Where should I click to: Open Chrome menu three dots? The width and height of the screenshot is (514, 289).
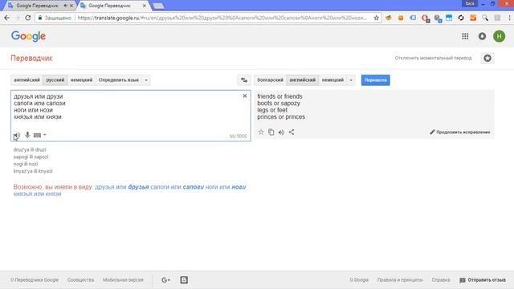(509, 18)
